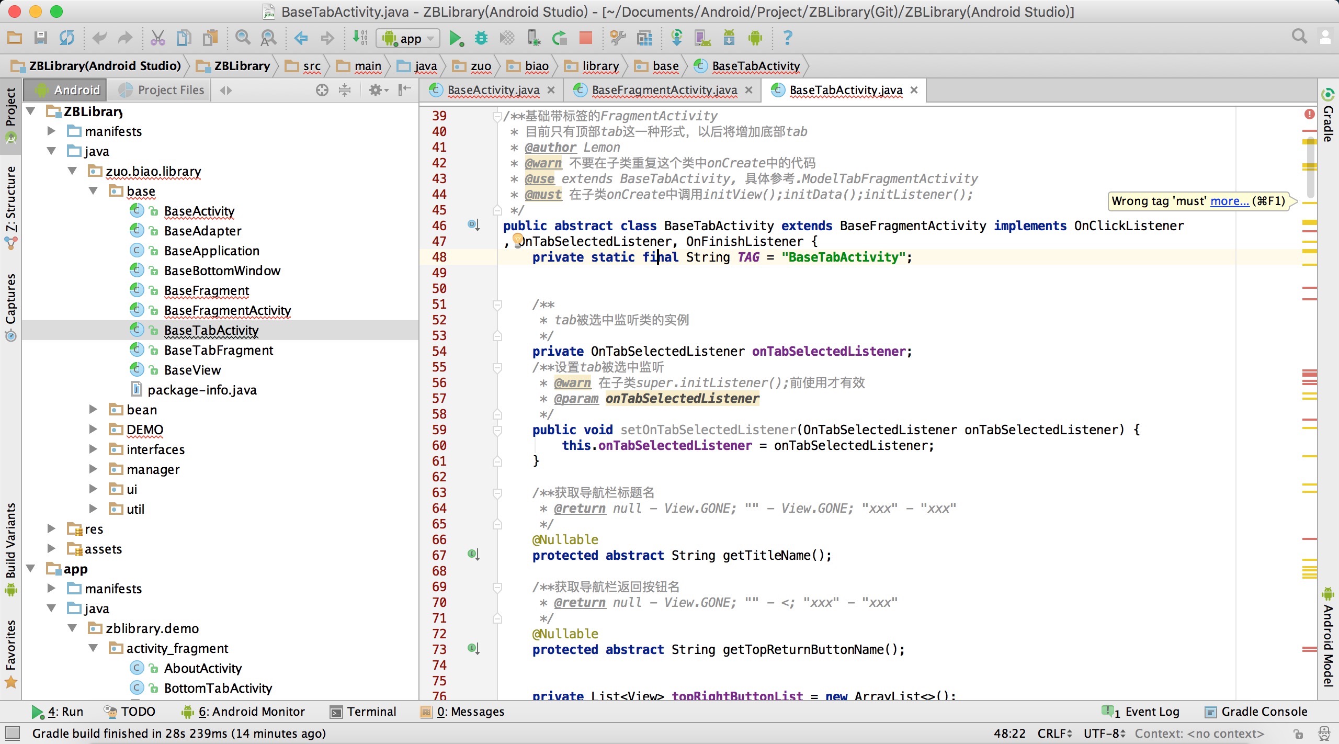
Task: Click the 'more...' link in the tooltip
Action: 1229,201
